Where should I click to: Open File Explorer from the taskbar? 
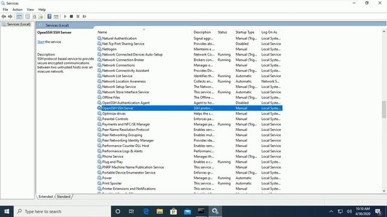point(160,212)
